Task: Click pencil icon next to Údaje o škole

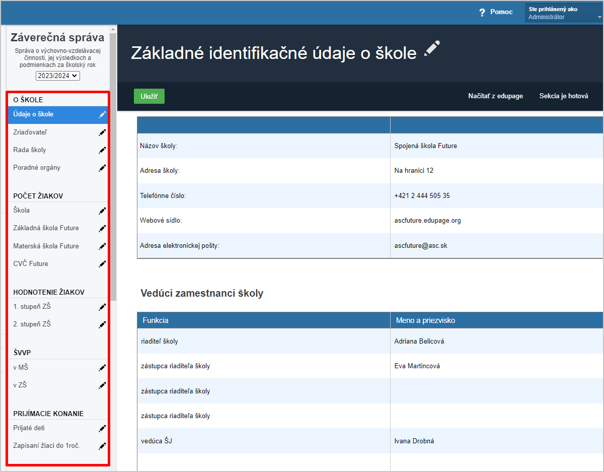Action: click(x=102, y=114)
